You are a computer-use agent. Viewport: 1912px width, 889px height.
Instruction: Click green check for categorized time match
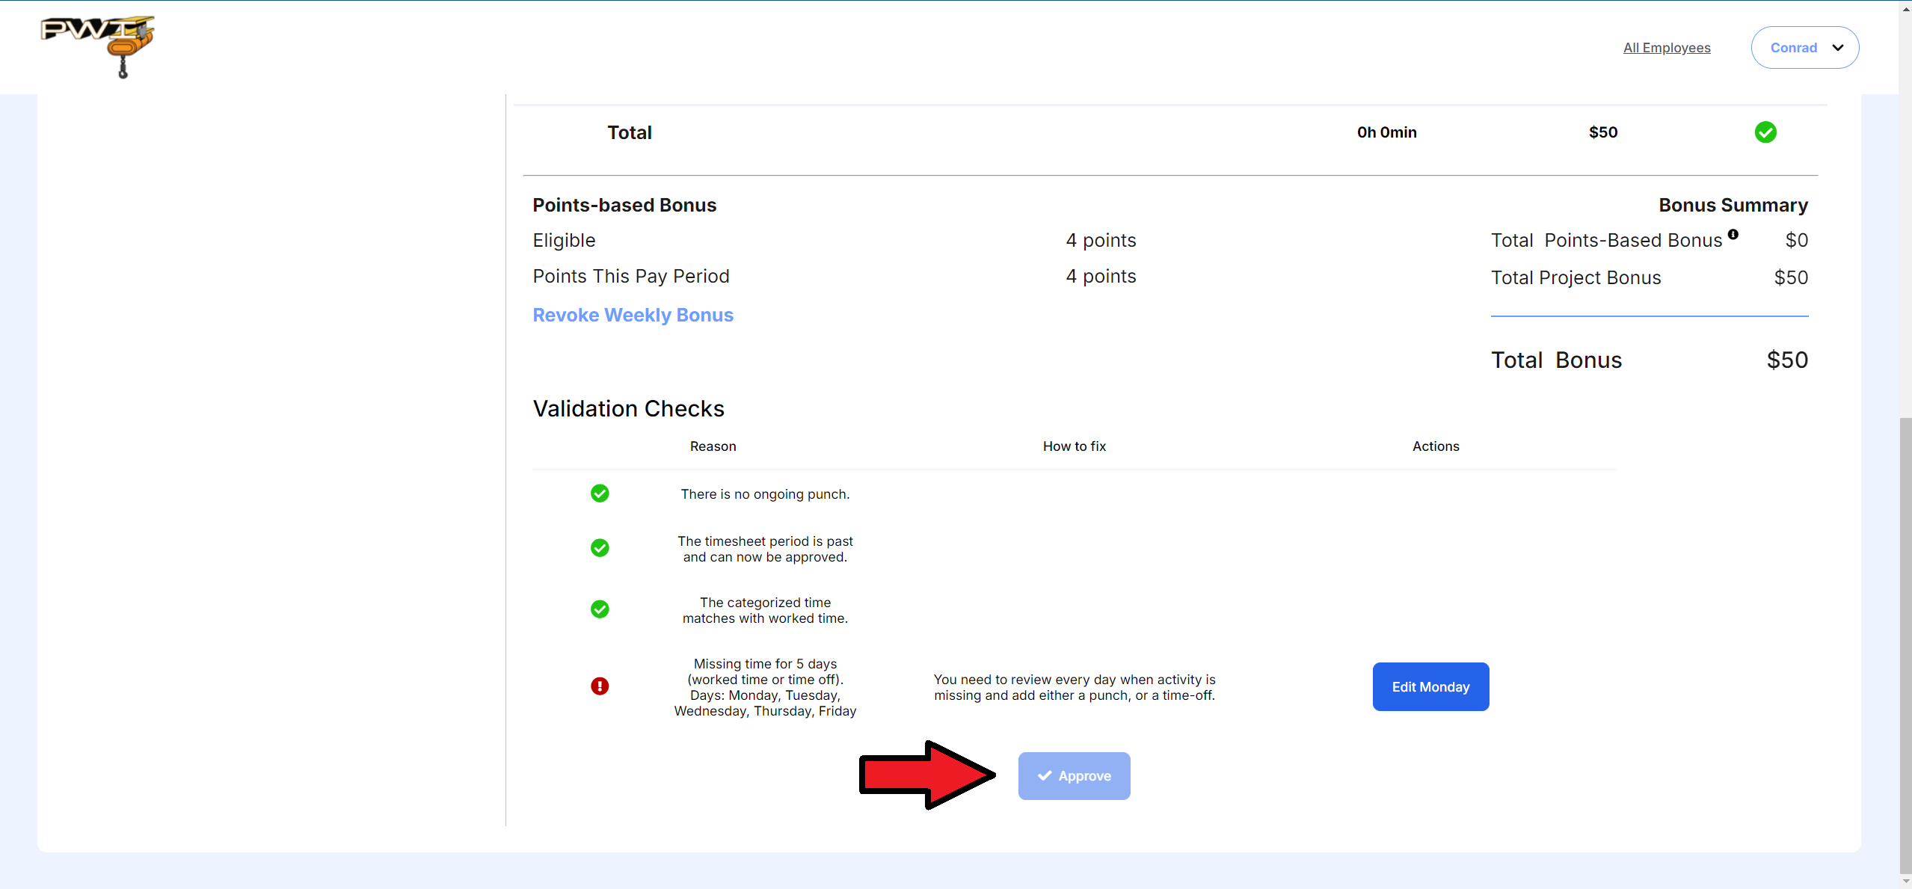[x=600, y=609]
